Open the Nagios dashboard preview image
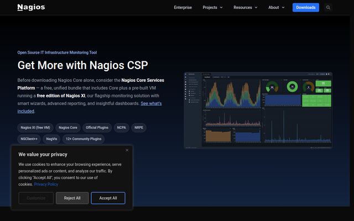The width and height of the screenshot is (354, 221). pyautogui.click(x=258, y=110)
